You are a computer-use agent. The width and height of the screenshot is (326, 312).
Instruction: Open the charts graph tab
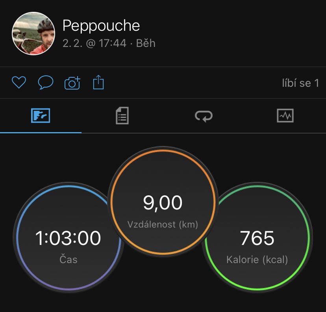tap(285, 116)
